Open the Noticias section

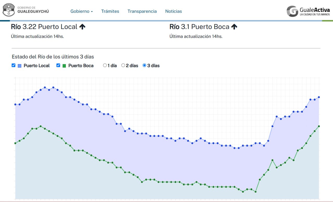[174, 11]
